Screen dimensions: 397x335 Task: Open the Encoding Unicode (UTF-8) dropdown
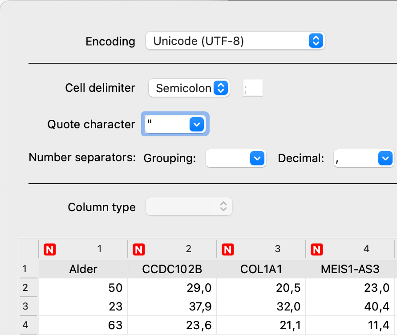click(x=235, y=41)
